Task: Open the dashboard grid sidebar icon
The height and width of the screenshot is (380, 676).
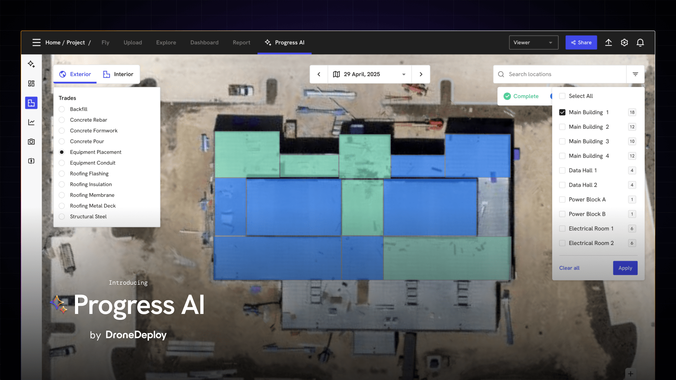Action: click(x=31, y=83)
